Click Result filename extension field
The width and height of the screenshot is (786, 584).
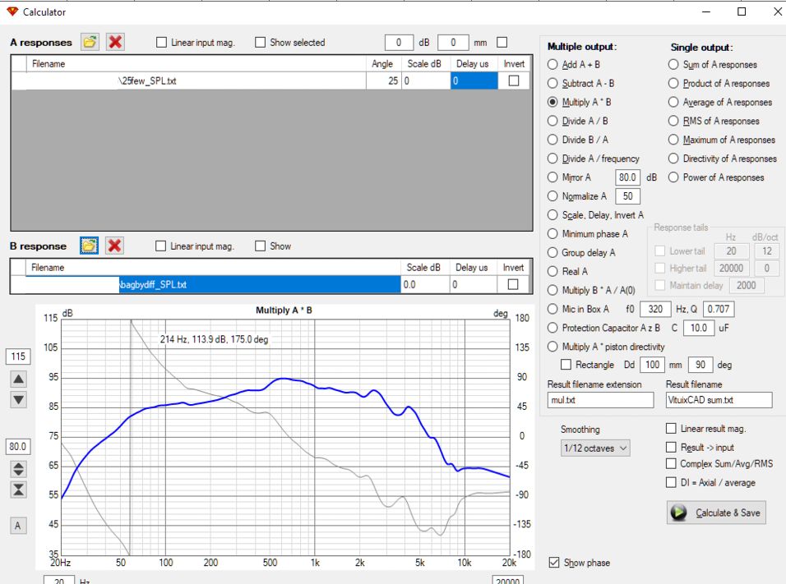tap(600, 400)
